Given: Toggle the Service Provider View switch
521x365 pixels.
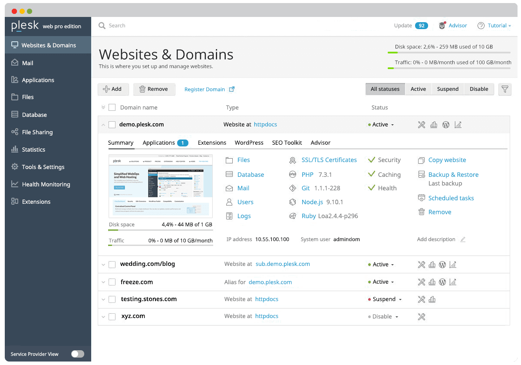Looking at the screenshot, I should [78, 354].
